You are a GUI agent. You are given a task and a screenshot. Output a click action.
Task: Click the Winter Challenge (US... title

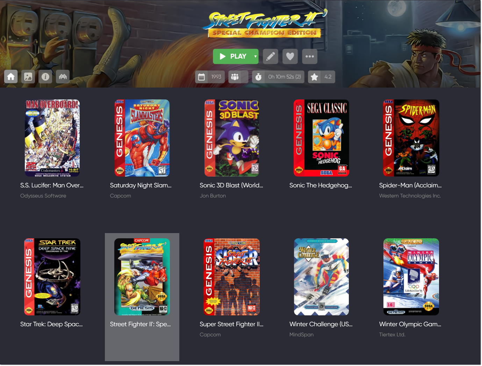coord(321,324)
